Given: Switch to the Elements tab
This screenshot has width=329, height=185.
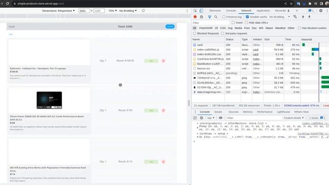Looking at the screenshot, I should tap(215, 10).
